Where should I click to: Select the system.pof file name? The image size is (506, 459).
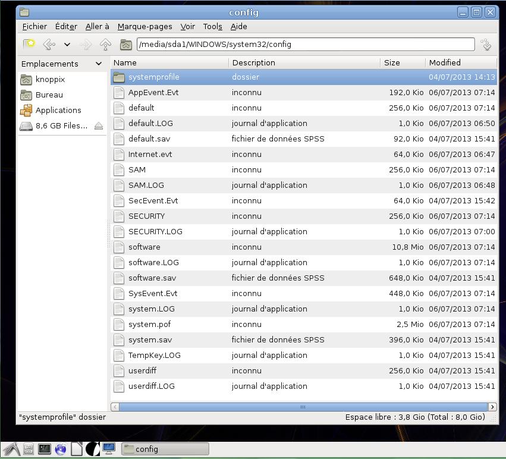pos(149,325)
